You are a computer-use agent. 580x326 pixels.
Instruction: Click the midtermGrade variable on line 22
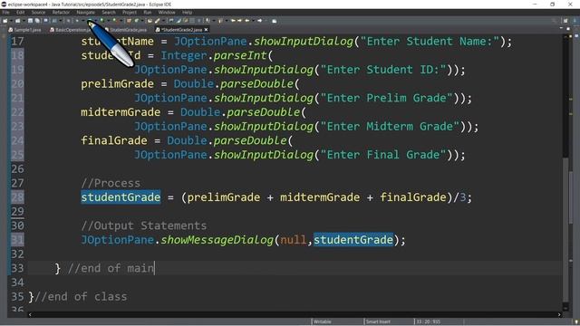(121, 112)
